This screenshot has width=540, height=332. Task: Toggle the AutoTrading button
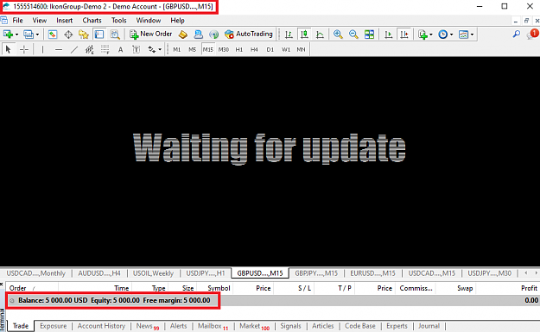249,34
